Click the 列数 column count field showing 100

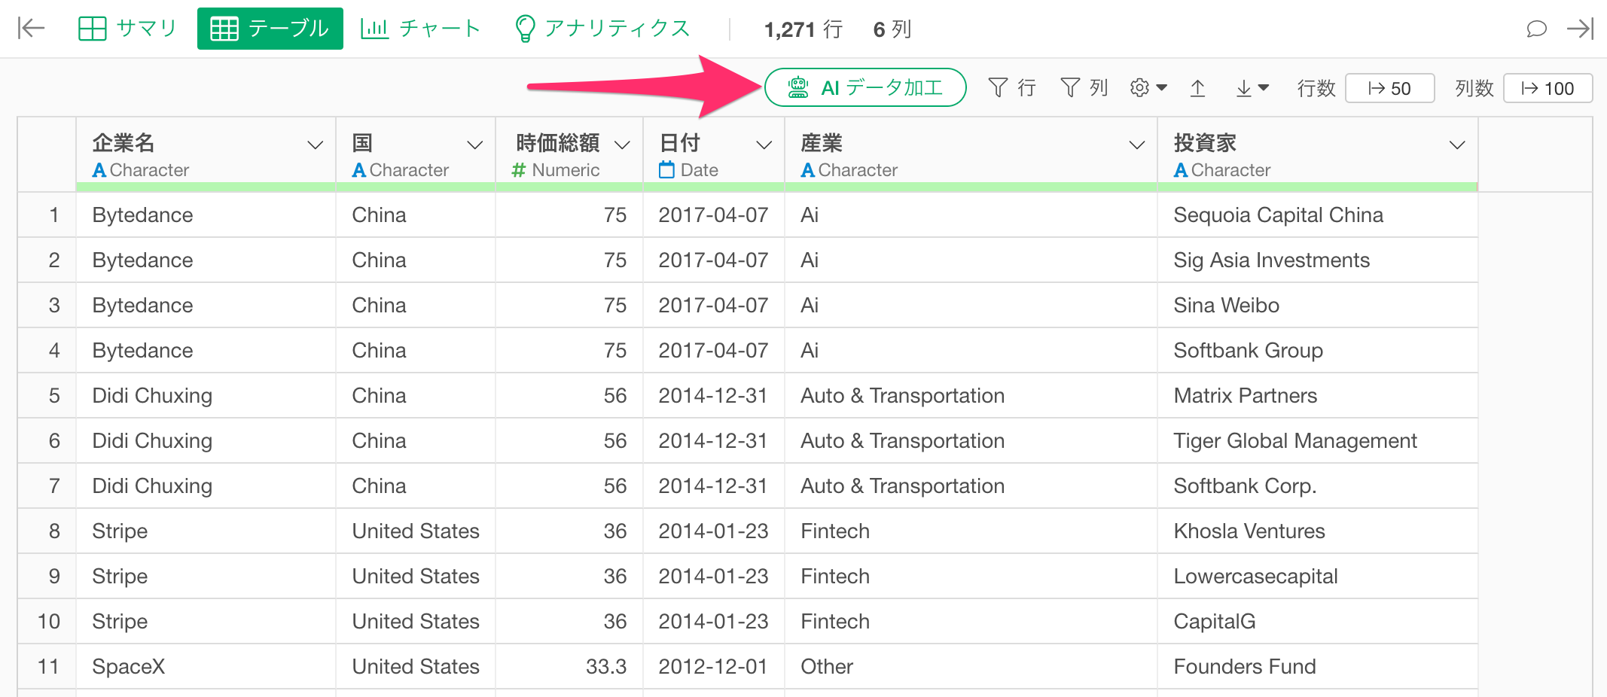coord(1548,88)
